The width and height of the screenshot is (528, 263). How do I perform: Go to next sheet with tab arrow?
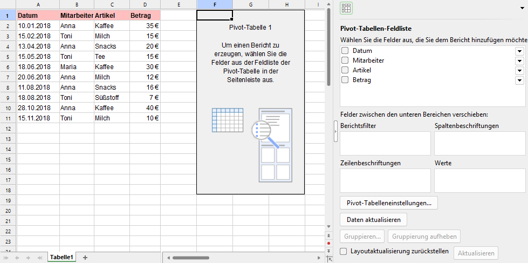tap(28, 258)
